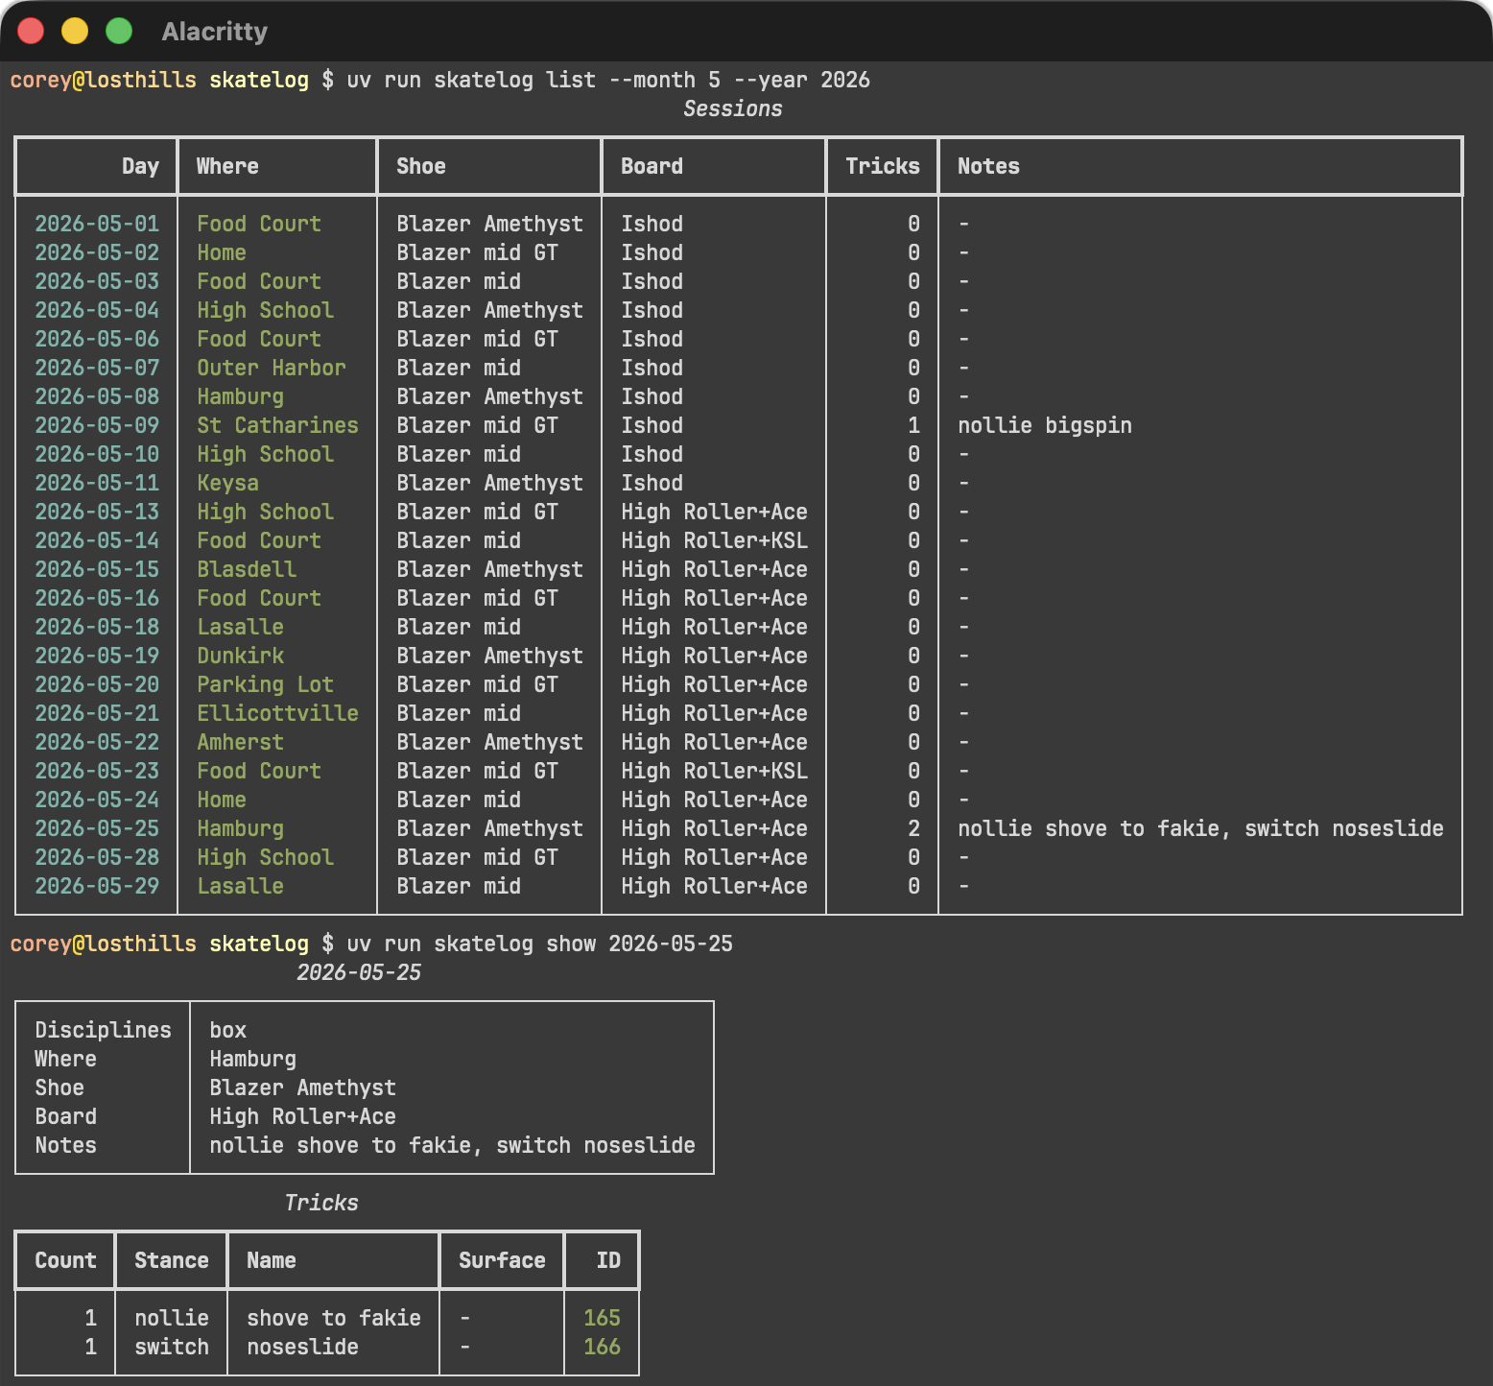Viewport: 1493px width, 1386px height.
Task: Click 'Lasalle' on the 2026-05-18 row
Action: click(240, 627)
